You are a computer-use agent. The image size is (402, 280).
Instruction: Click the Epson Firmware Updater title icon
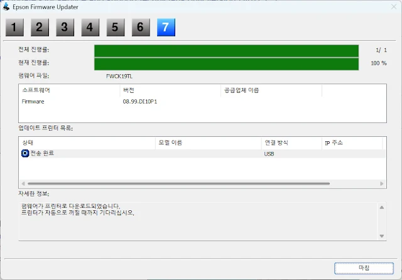[6, 7]
